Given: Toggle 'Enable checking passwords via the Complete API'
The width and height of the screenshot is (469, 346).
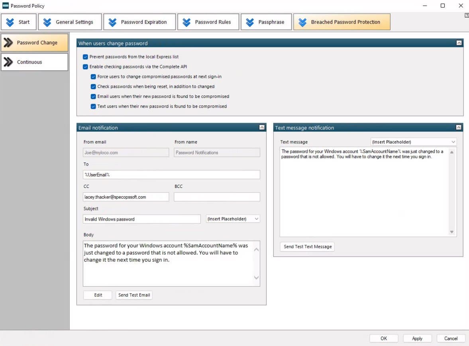Looking at the screenshot, I should (85, 67).
